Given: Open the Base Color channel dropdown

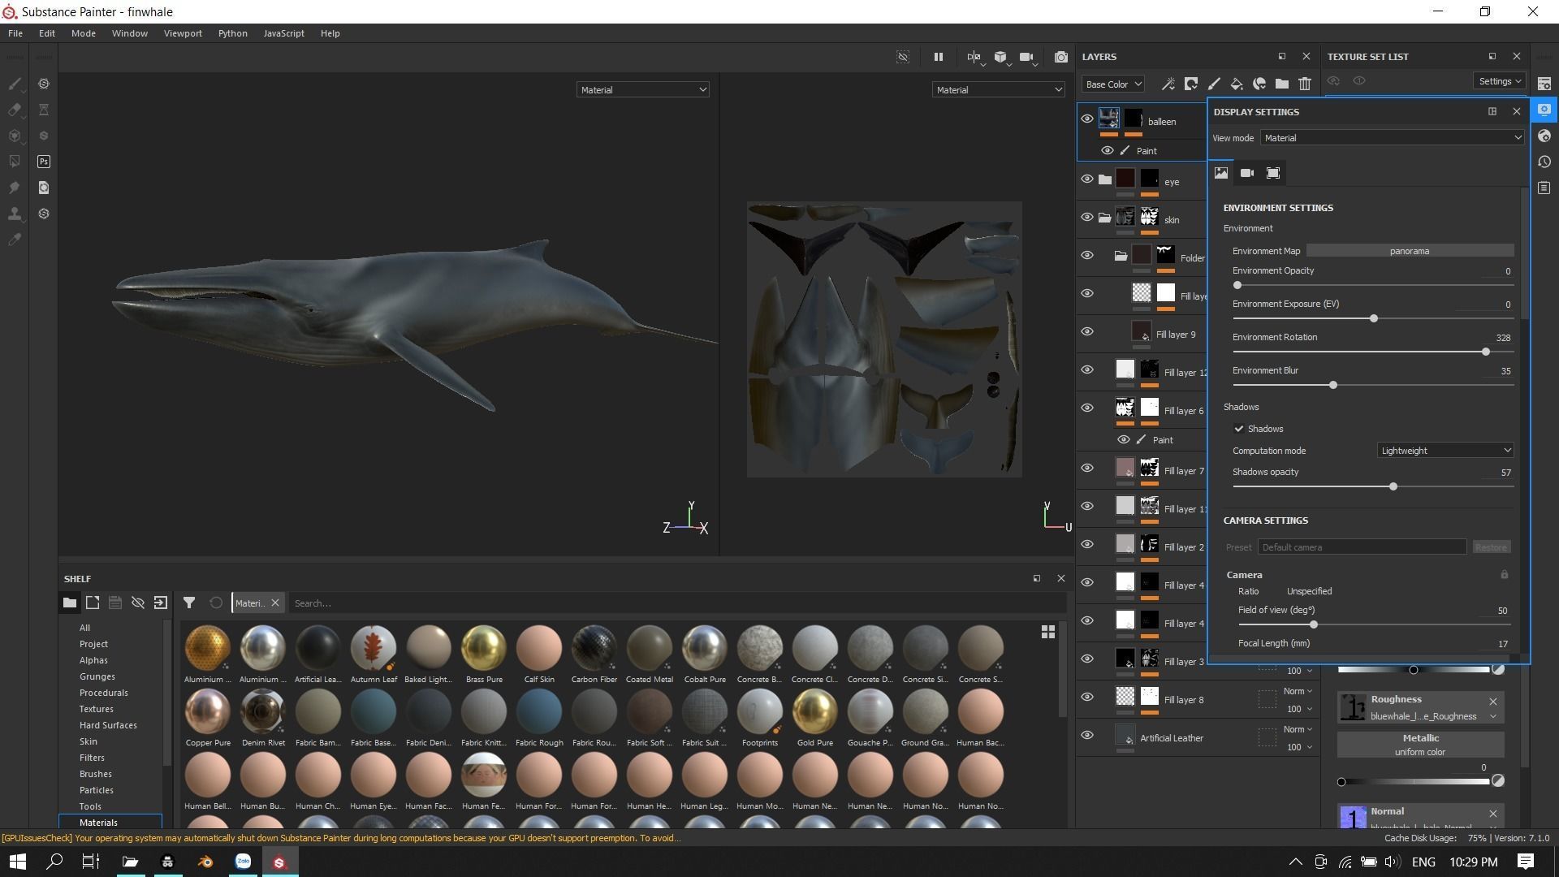Looking at the screenshot, I should pos(1112,84).
